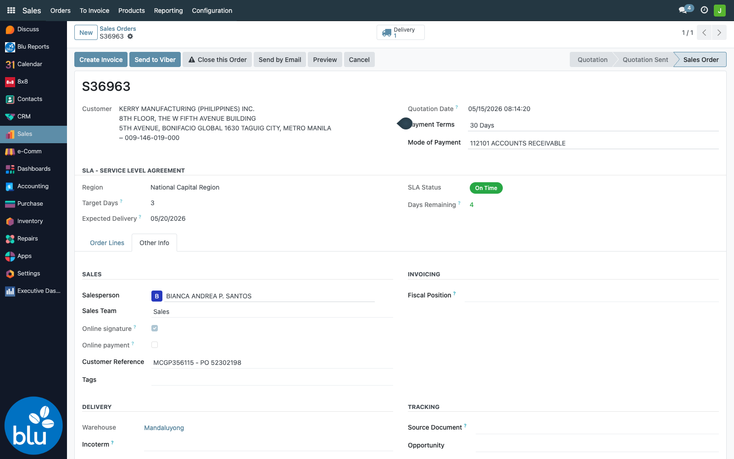Select Quotation Sent status stage
Viewport: 734px width, 459px height.
pyautogui.click(x=645, y=60)
